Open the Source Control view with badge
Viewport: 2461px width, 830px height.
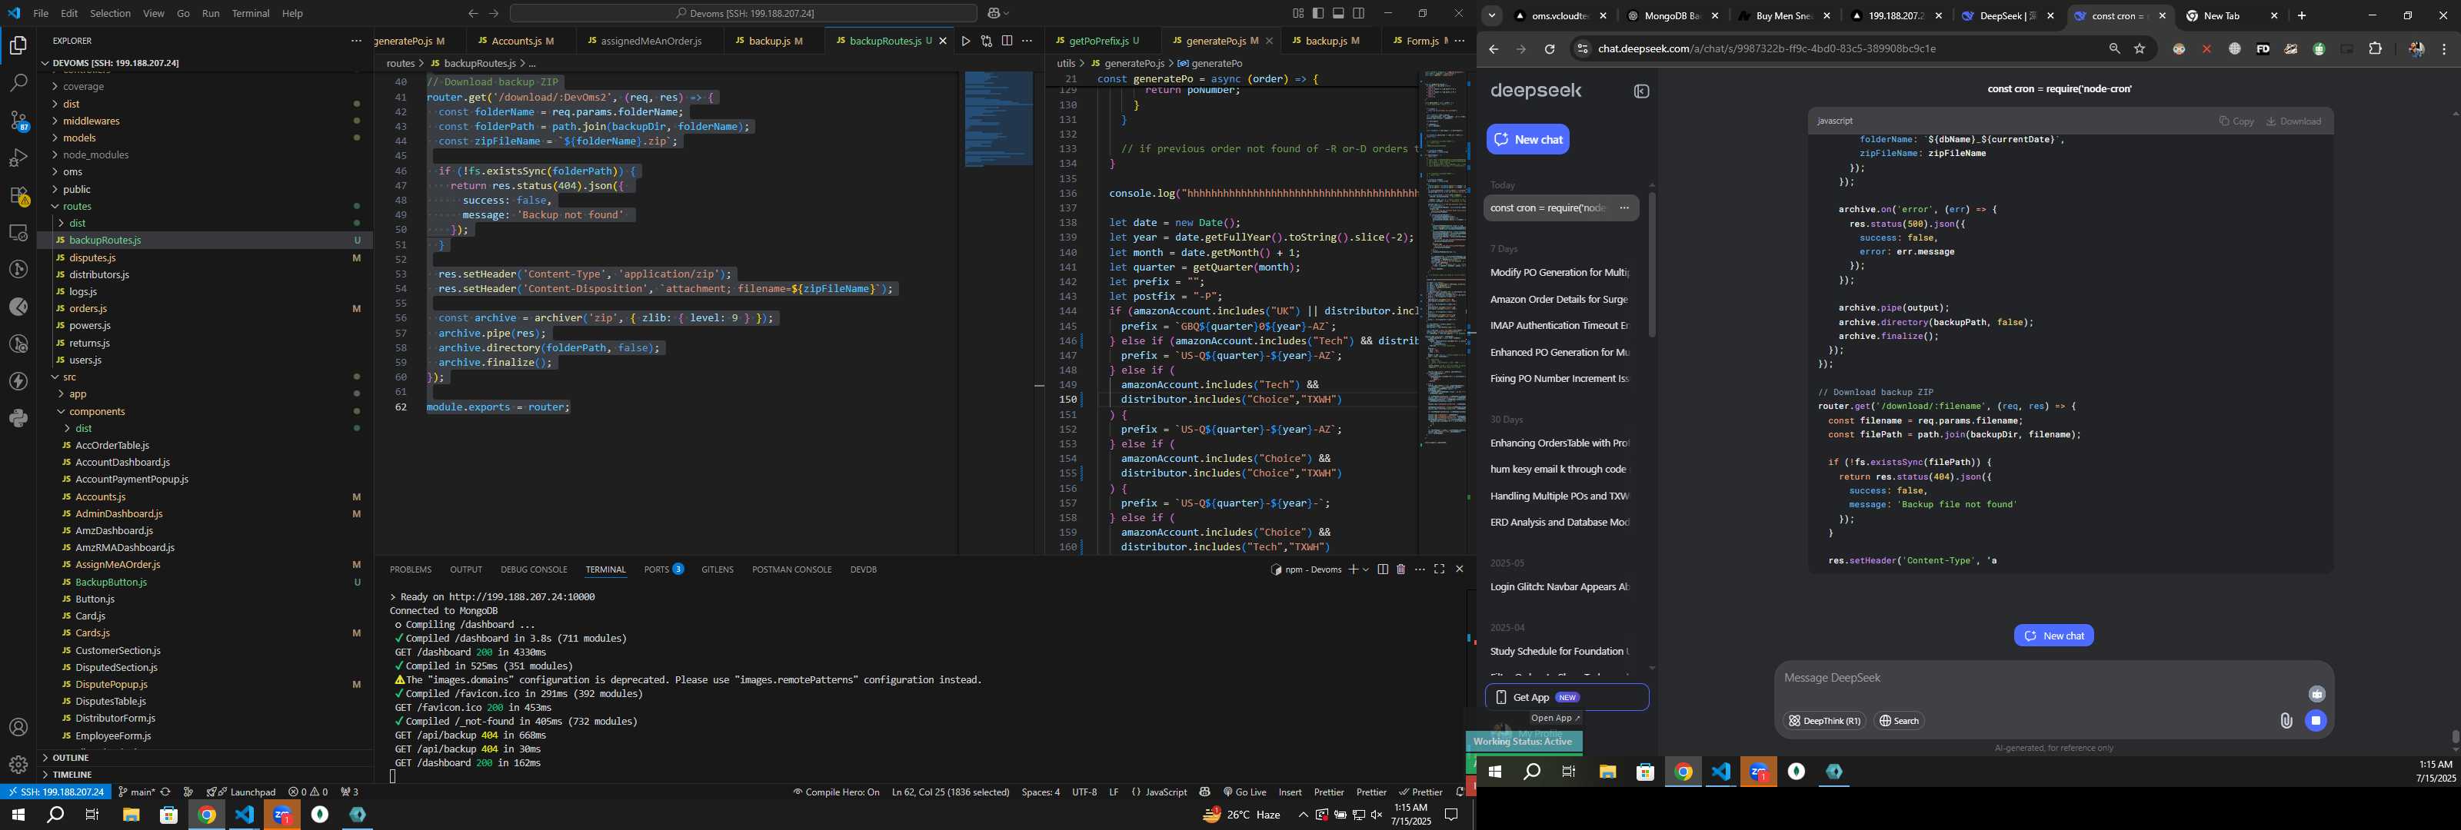coord(18,121)
